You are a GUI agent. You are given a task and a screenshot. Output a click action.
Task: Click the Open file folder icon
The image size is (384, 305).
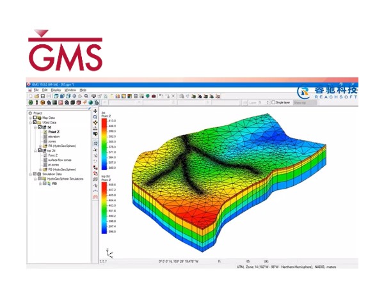pyautogui.click(x=35, y=96)
